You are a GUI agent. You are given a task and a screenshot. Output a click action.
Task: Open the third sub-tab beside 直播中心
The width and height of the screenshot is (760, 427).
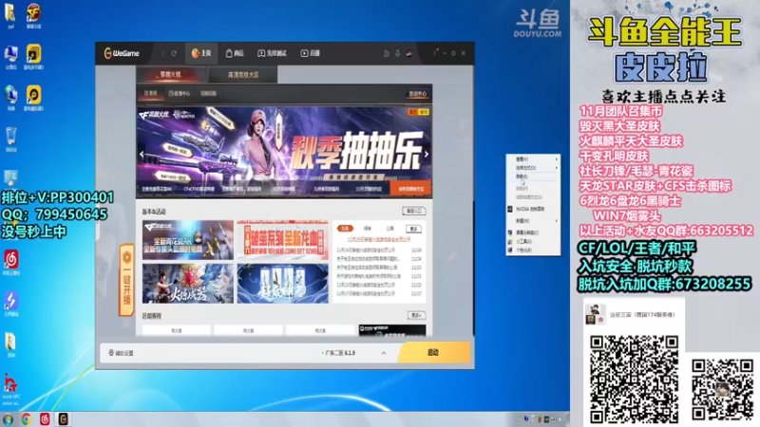pos(208,93)
